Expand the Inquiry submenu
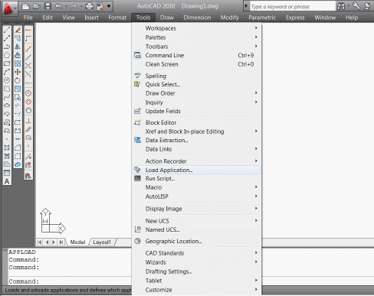The height and width of the screenshot is (296, 374). pos(196,102)
